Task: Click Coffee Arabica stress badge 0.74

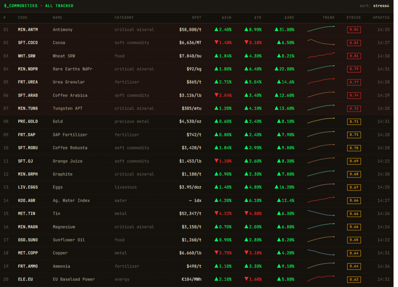Action: 354,96
